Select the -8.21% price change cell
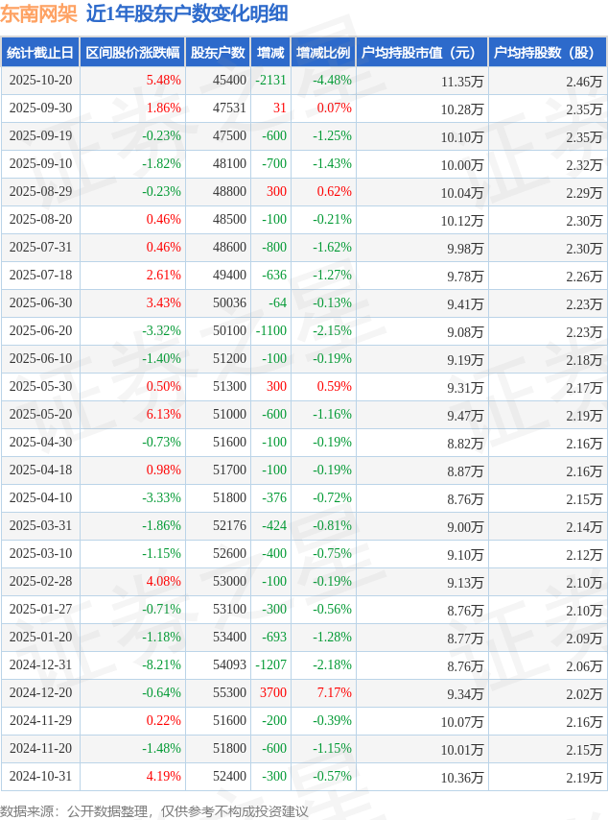 coord(161,665)
